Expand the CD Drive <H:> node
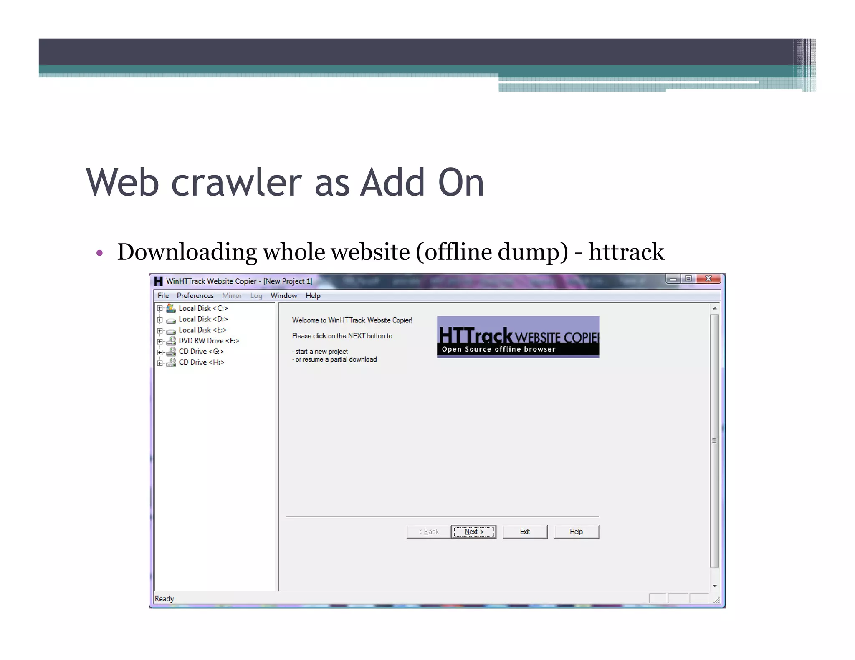The height and width of the screenshot is (660, 855). pos(159,363)
